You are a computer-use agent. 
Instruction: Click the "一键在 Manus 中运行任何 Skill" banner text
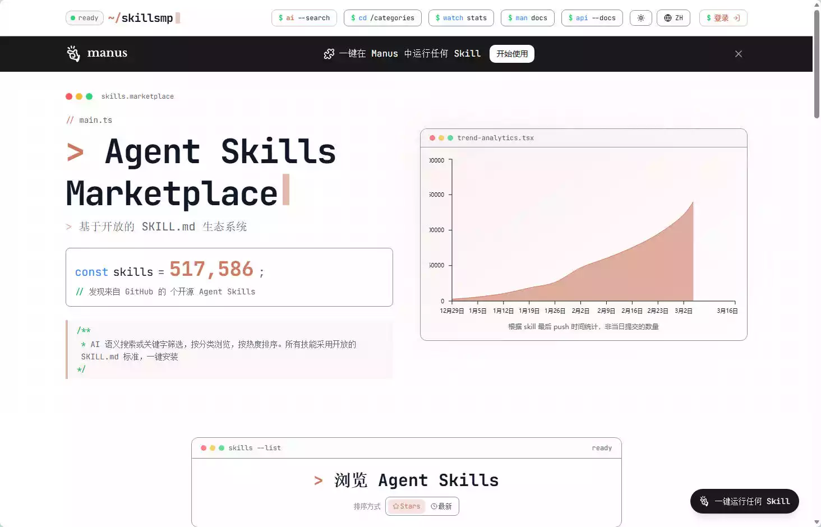[x=410, y=54]
